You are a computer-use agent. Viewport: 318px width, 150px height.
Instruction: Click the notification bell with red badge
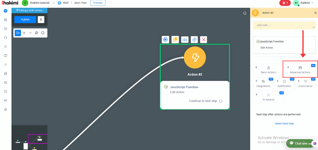[284, 3]
